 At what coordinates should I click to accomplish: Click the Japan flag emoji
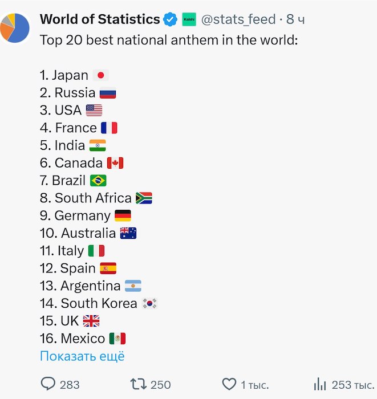click(x=100, y=75)
